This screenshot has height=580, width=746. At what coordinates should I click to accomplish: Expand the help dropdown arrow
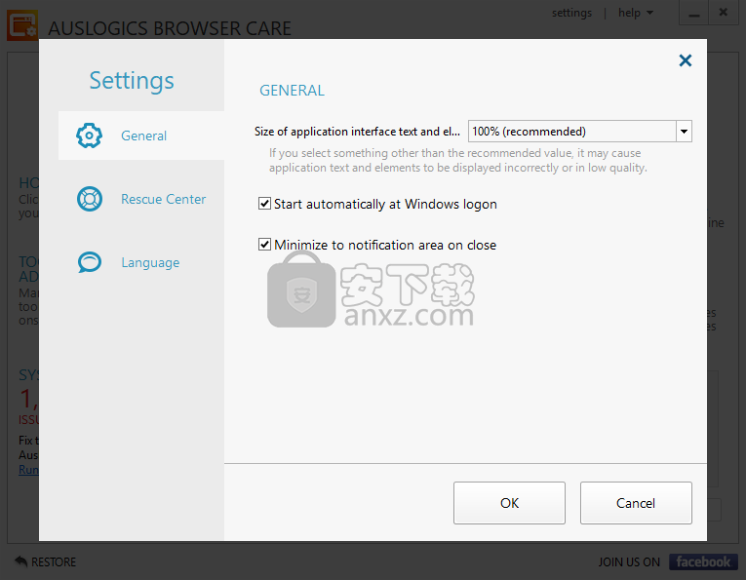point(649,13)
